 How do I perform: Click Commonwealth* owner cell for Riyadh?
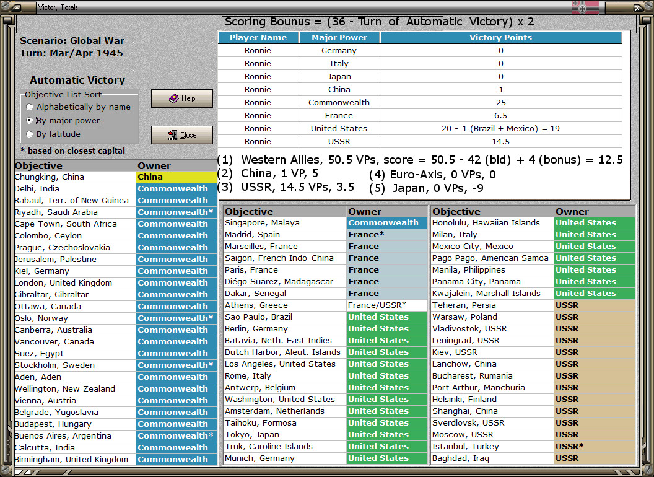pos(177,212)
